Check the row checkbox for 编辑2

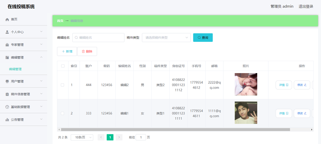(x=63, y=85)
